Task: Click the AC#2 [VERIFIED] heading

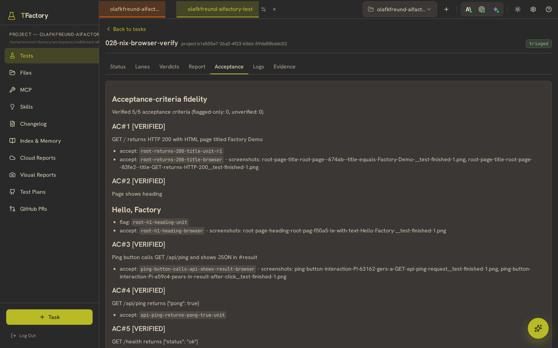Action: coord(138,181)
